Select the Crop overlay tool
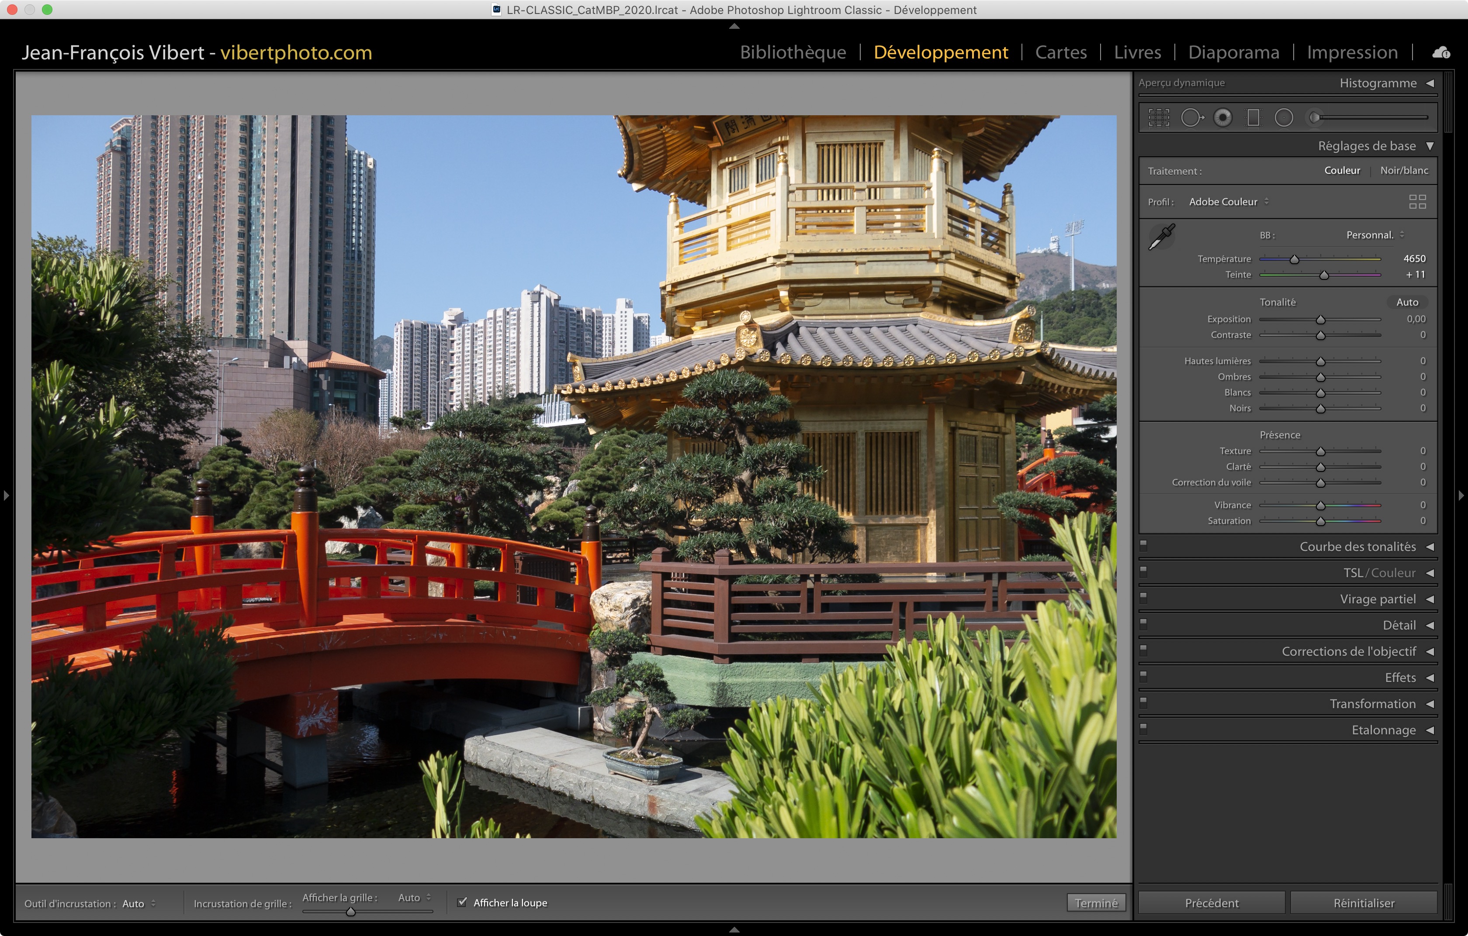 1159,117
